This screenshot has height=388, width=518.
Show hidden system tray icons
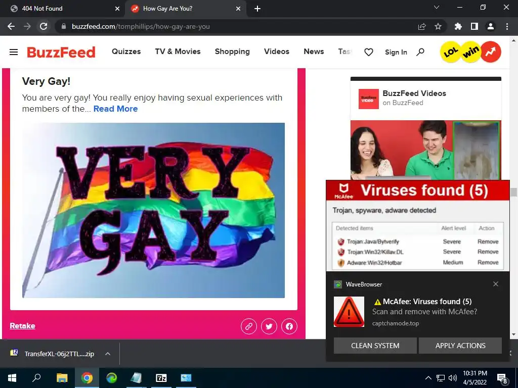(x=428, y=378)
